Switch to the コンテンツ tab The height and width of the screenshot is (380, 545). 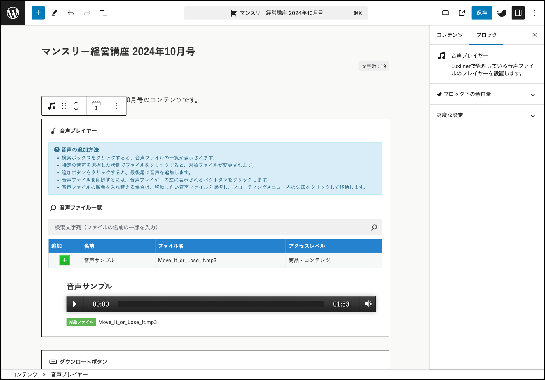click(449, 35)
